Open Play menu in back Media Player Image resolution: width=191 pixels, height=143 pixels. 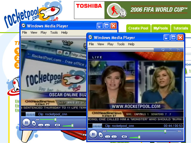click(x=44, y=32)
